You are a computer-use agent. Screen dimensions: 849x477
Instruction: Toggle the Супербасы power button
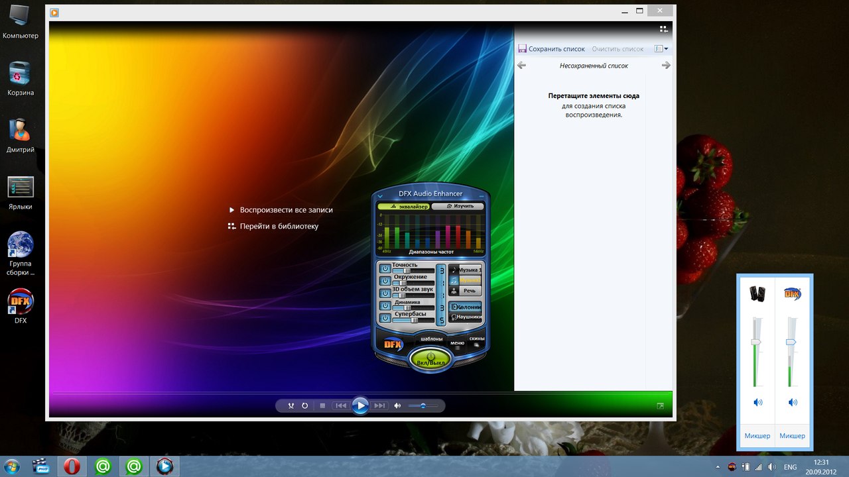click(385, 318)
